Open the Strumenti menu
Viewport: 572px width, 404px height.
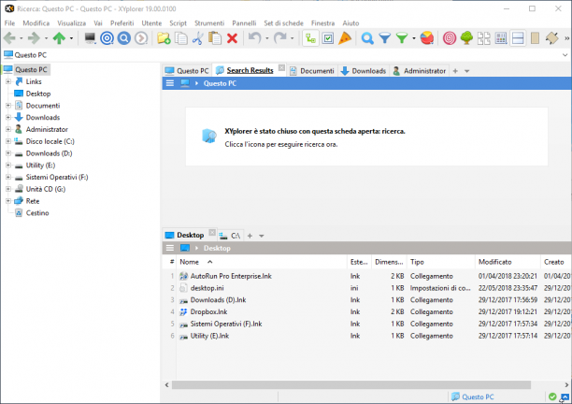(x=209, y=23)
